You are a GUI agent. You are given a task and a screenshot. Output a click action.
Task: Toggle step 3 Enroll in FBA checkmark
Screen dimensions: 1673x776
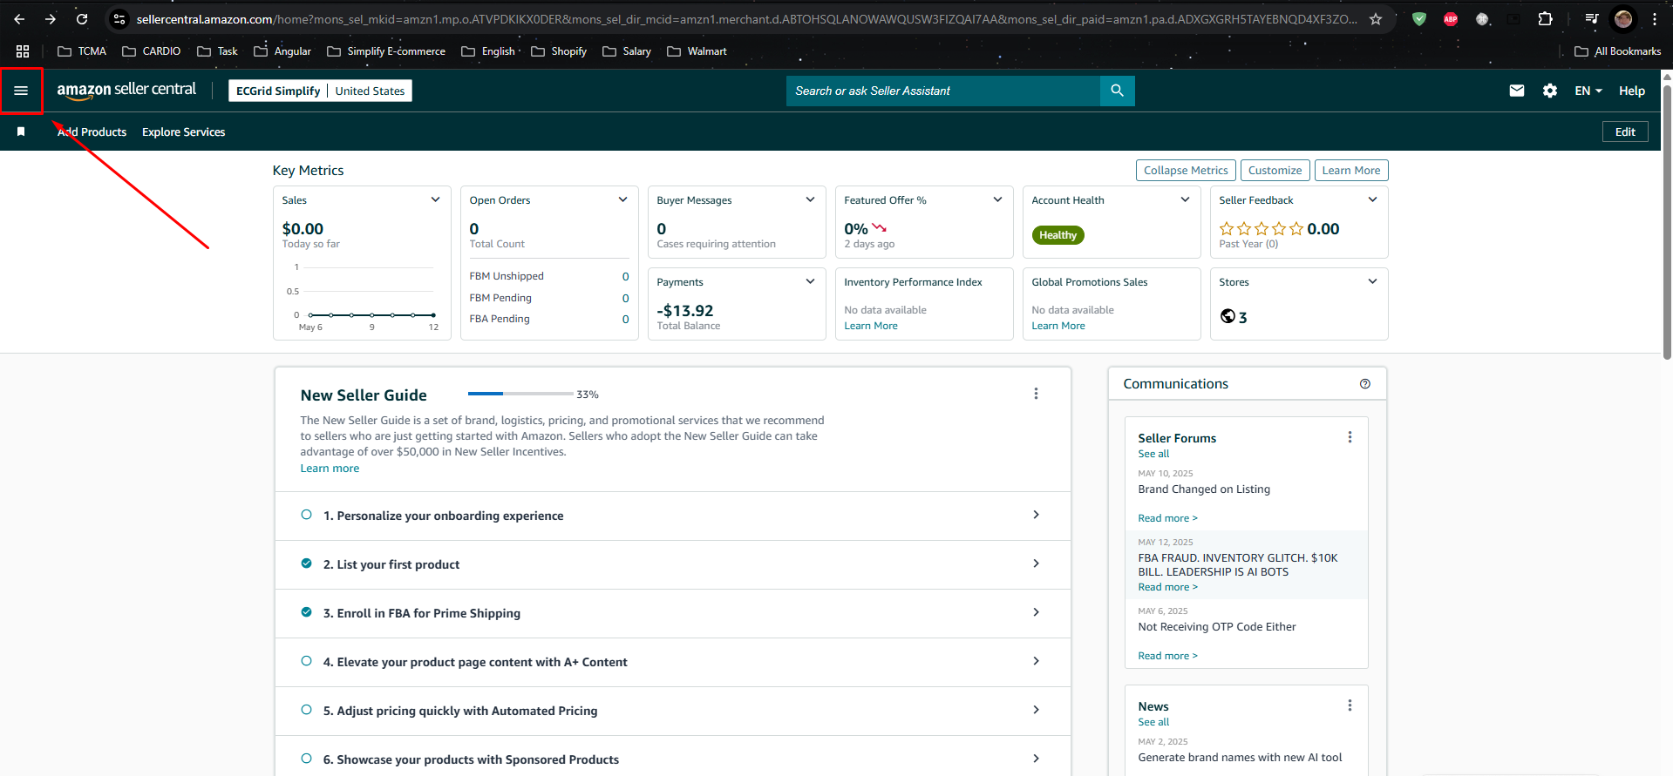click(x=306, y=612)
